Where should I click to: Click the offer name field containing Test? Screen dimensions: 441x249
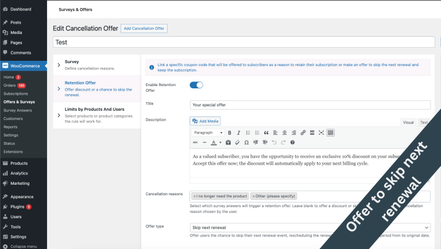[x=244, y=42]
